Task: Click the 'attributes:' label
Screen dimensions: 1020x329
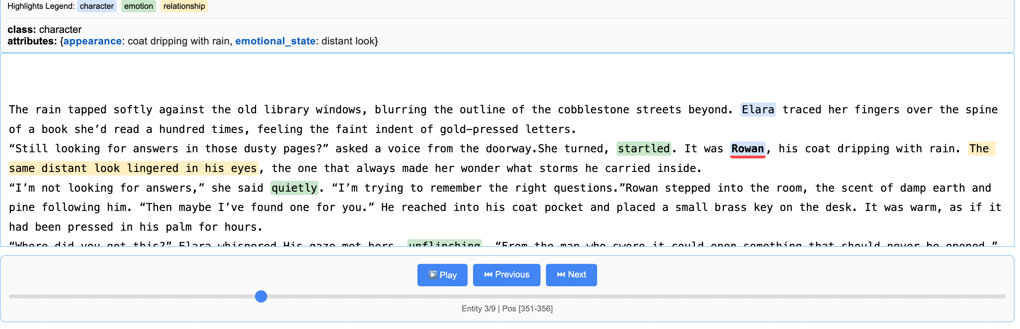Action: point(33,42)
